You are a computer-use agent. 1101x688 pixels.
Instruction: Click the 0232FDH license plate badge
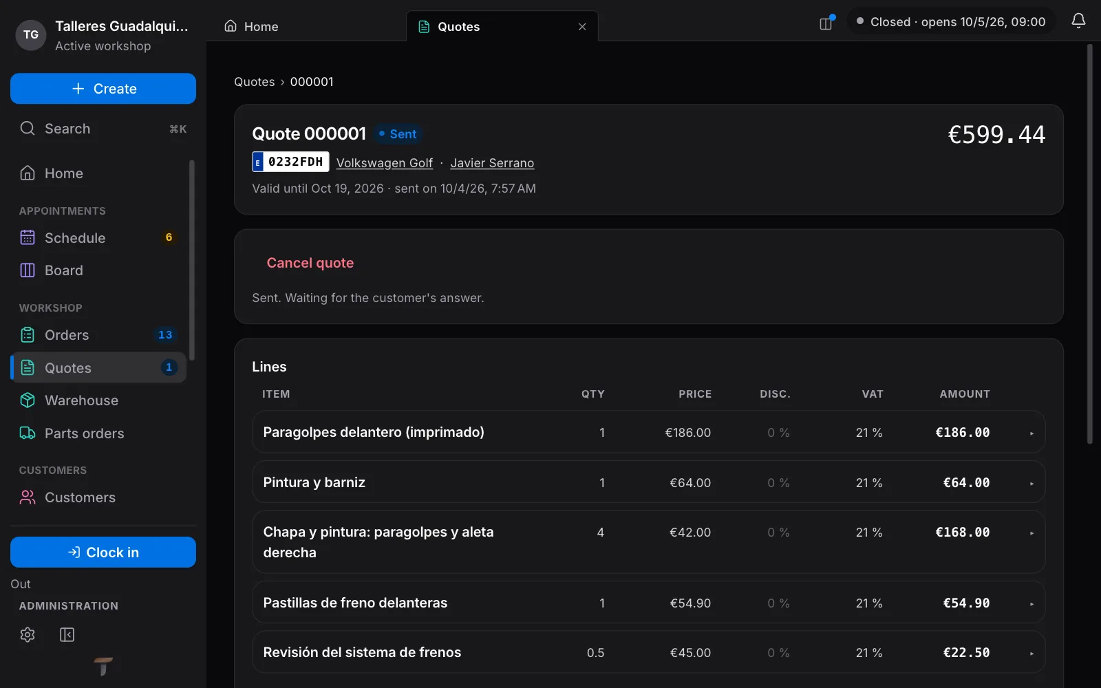coord(290,162)
